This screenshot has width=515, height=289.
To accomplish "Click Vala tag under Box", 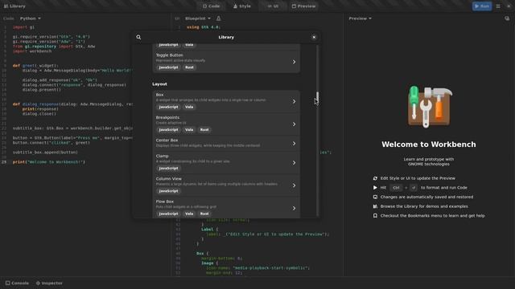I will pyautogui.click(x=189, y=107).
